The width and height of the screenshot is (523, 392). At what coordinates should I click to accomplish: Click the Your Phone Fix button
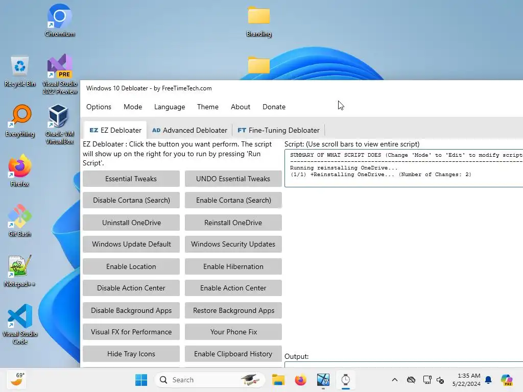point(233,332)
